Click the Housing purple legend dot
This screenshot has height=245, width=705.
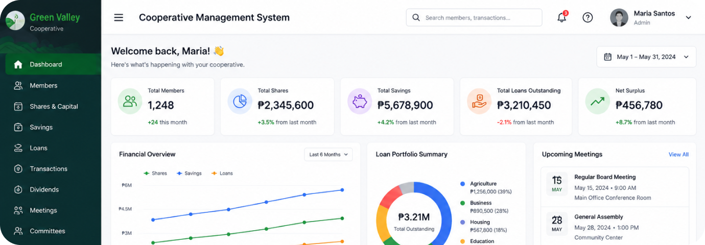coord(462,223)
